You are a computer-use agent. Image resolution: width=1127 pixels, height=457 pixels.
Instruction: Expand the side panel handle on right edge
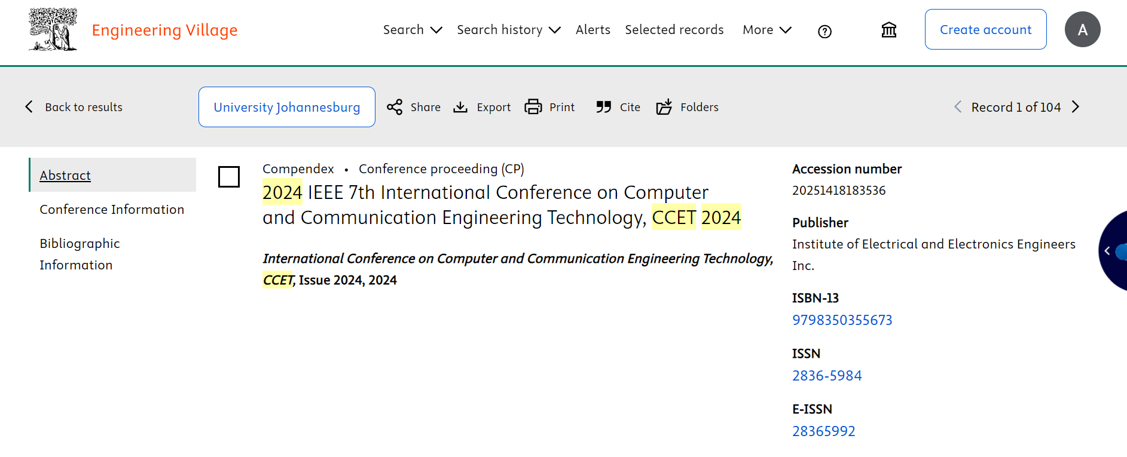pyautogui.click(x=1113, y=251)
